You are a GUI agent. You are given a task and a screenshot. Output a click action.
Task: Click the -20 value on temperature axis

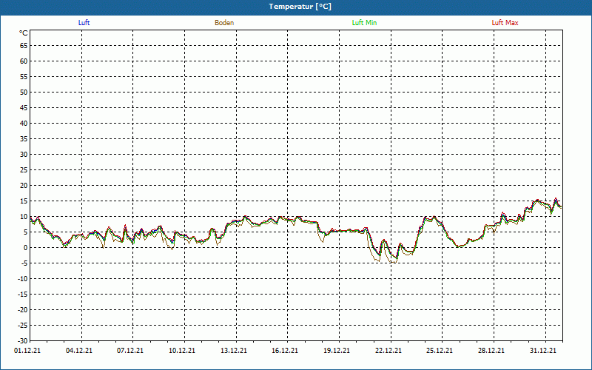click(x=23, y=309)
